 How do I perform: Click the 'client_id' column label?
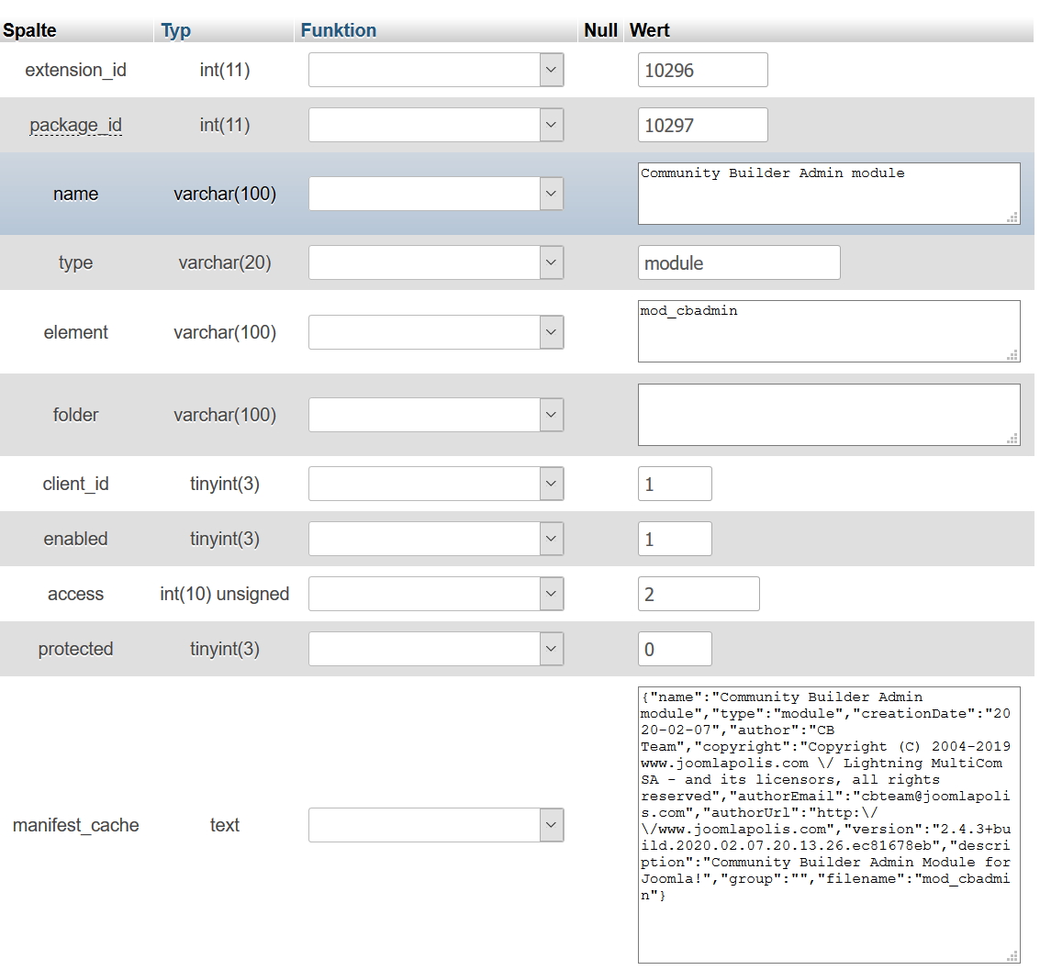click(x=75, y=484)
